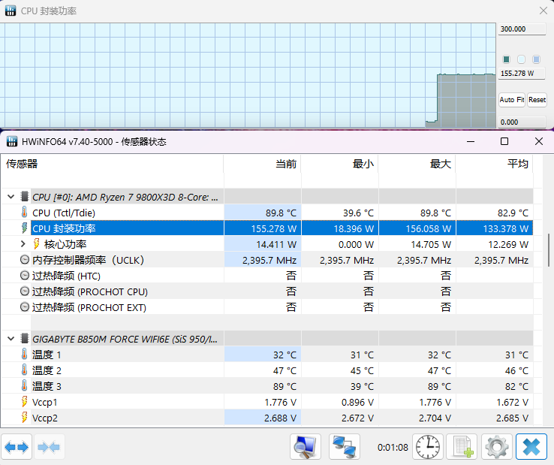Click the blue expand-columns arrows icon
This screenshot has width=554, height=465.
click(x=17, y=447)
